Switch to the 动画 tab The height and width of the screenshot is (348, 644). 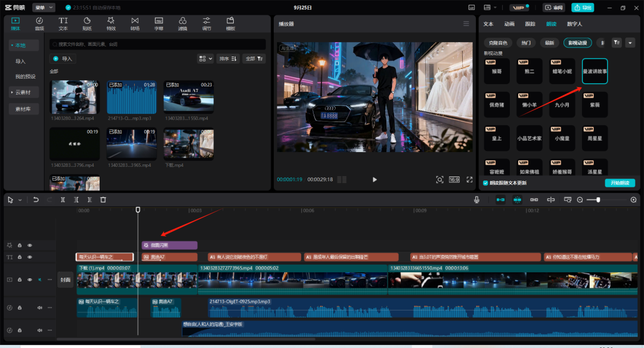click(x=509, y=24)
